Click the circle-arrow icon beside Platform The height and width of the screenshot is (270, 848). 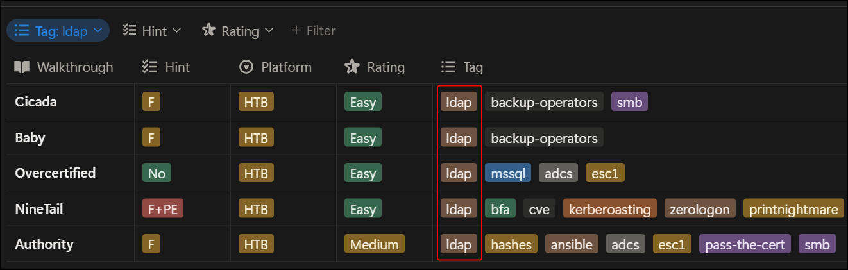point(246,67)
